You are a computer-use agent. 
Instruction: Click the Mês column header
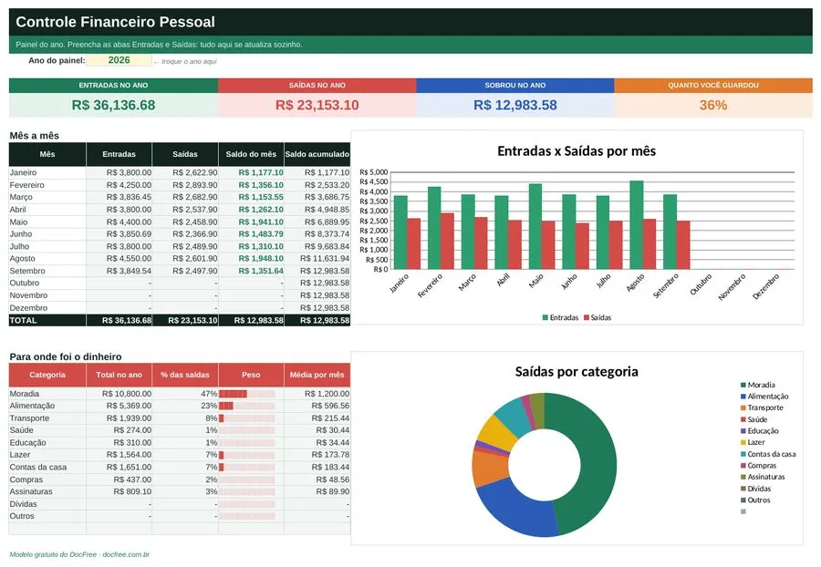pos(47,154)
